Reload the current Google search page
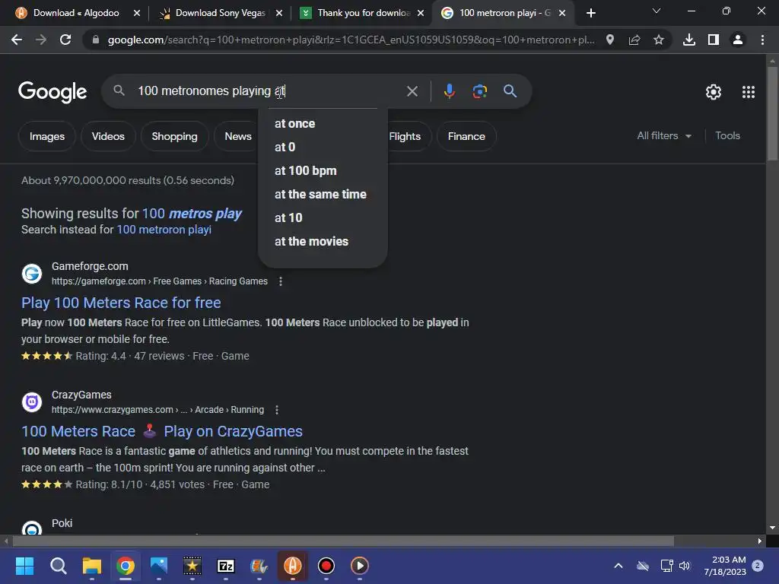 pos(65,40)
